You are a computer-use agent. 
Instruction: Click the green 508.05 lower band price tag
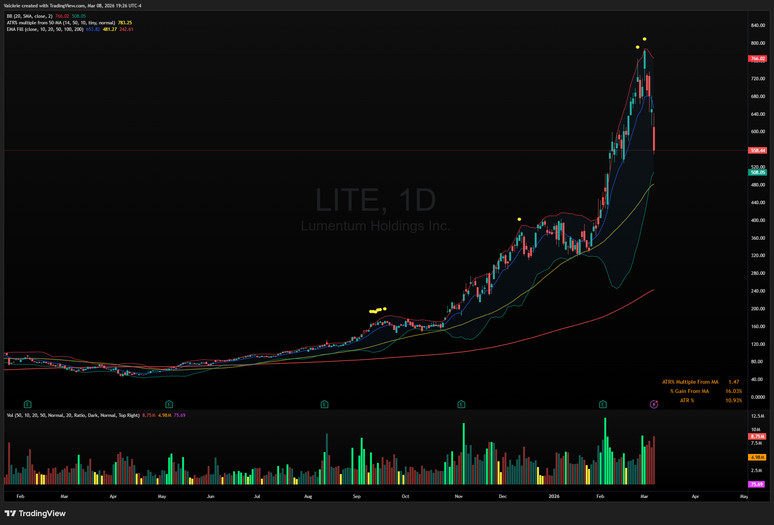pos(758,173)
